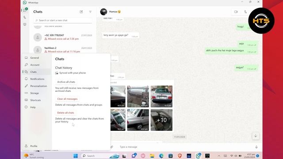Open the rear view car photo thumbnail
This screenshot has height=159, width=283.
tap(161, 96)
